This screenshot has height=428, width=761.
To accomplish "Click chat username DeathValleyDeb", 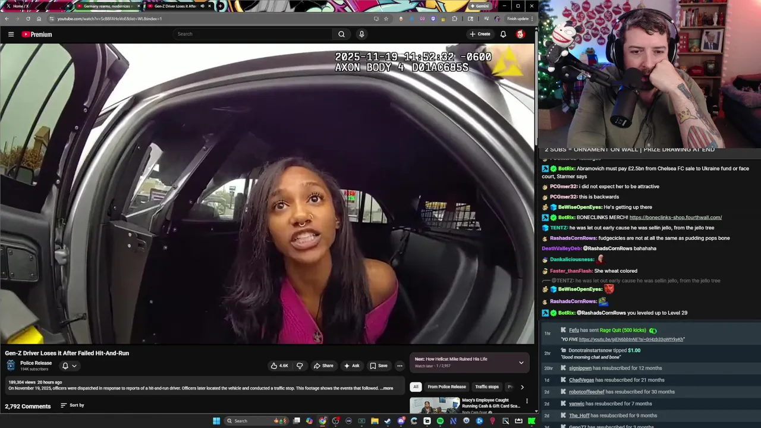I will point(561,248).
